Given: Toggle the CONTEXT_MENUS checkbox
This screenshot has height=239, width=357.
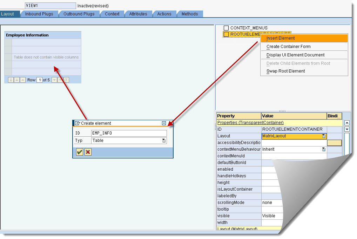Looking at the screenshot, I should click(x=226, y=28).
